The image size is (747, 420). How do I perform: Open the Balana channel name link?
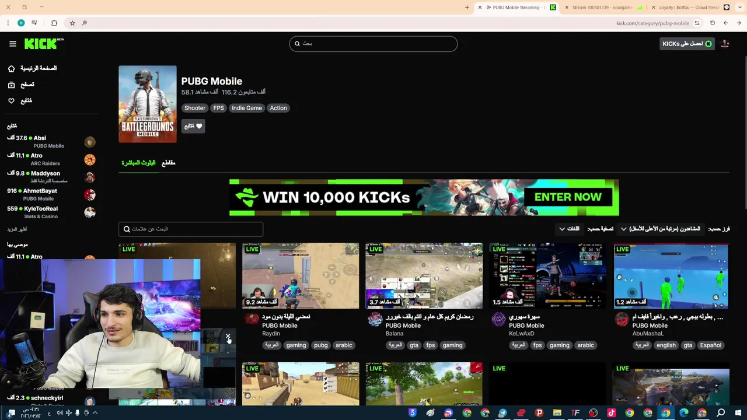click(x=395, y=334)
